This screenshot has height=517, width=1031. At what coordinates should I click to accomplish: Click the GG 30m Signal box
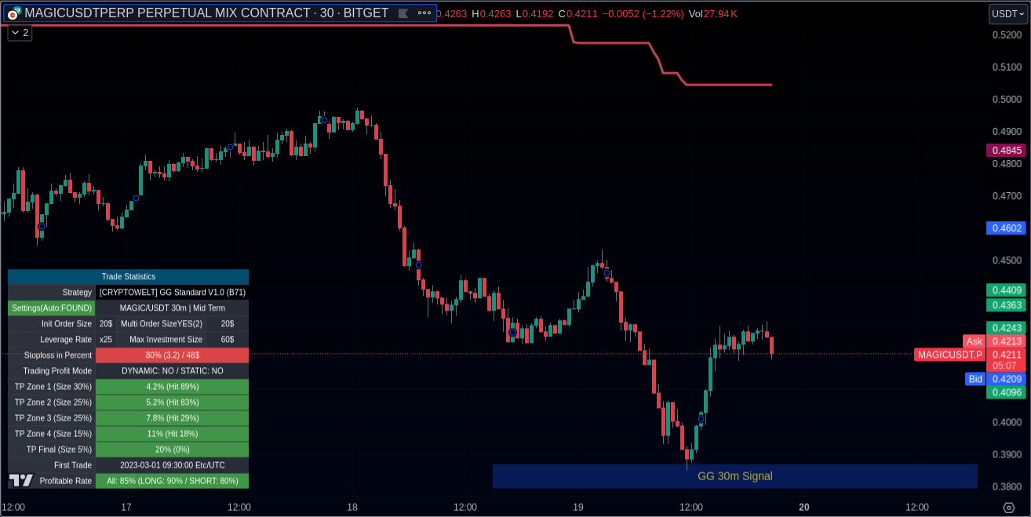(x=734, y=476)
